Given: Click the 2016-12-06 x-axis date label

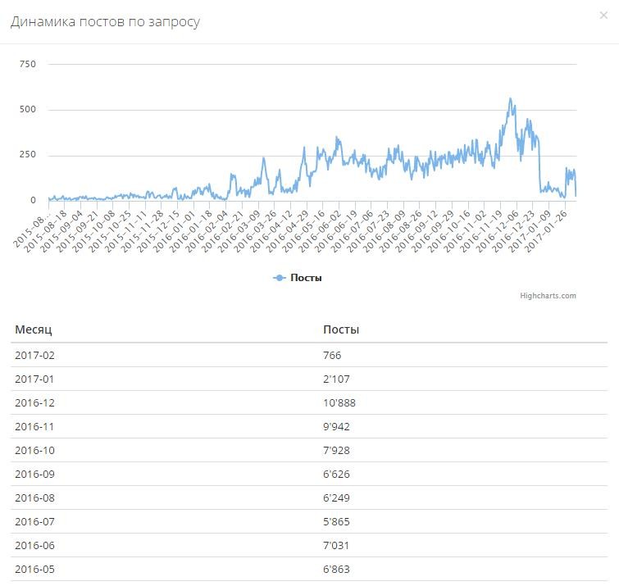Looking at the screenshot, I should point(498,229).
